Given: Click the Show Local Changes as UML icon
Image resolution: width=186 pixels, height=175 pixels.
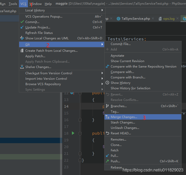Looking at the screenshot, I should (22, 38).
